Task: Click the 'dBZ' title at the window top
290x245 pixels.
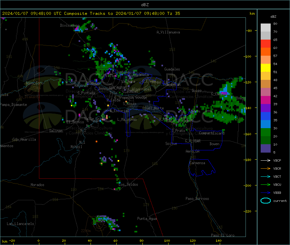Action: click(145, 5)
